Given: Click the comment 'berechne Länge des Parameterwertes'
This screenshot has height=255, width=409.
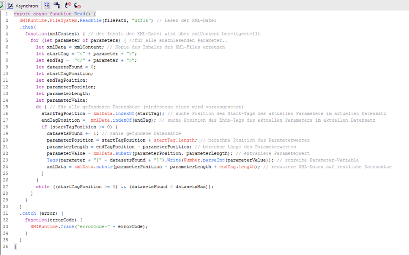Looking at the screenshot, I should [249, 147].
